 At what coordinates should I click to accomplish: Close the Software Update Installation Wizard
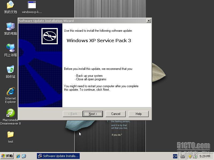pyautogui.click(x=149, y=21)
